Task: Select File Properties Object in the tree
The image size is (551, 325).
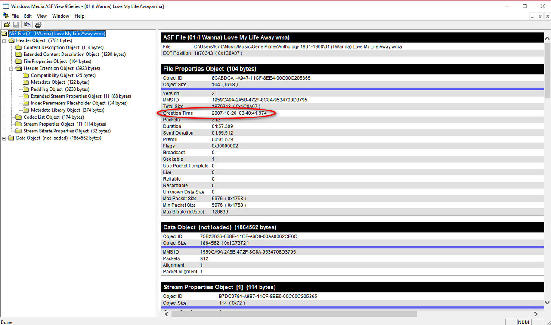Action: point(57,61)
